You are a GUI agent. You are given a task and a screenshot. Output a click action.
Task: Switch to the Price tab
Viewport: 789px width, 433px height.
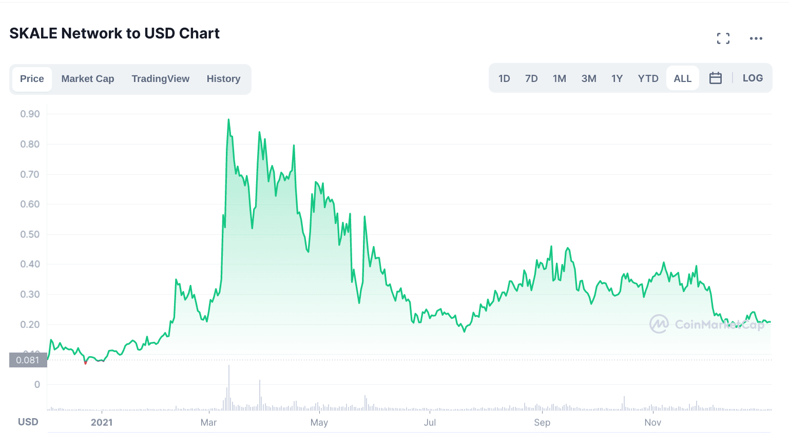click(32, 79)
